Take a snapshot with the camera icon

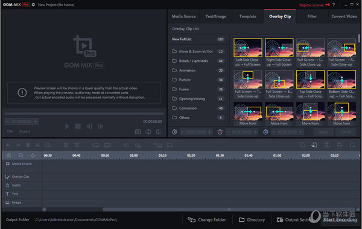(x=138, y=132)
